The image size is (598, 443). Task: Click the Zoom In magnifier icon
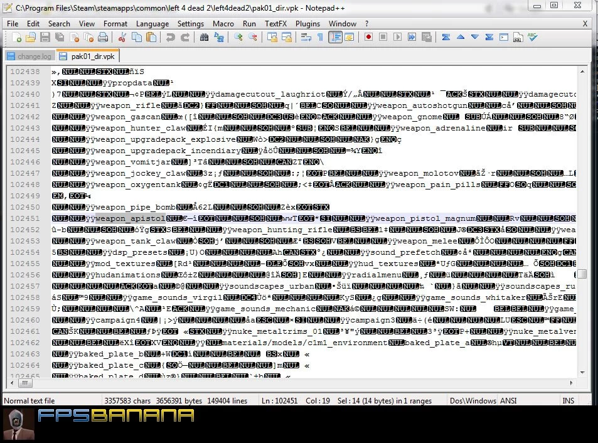pos(238,38)
